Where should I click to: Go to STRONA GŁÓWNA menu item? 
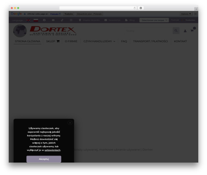[27, 41]
